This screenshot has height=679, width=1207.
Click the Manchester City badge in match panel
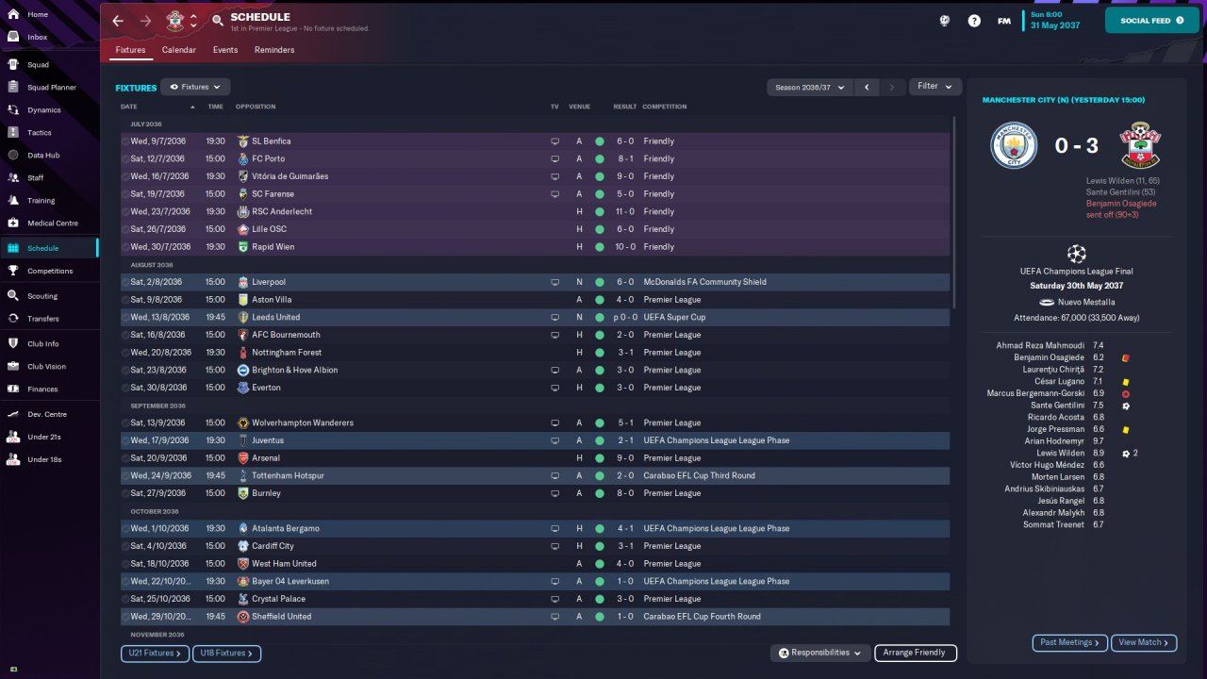pyautogui.click(x=1014, y=146)
